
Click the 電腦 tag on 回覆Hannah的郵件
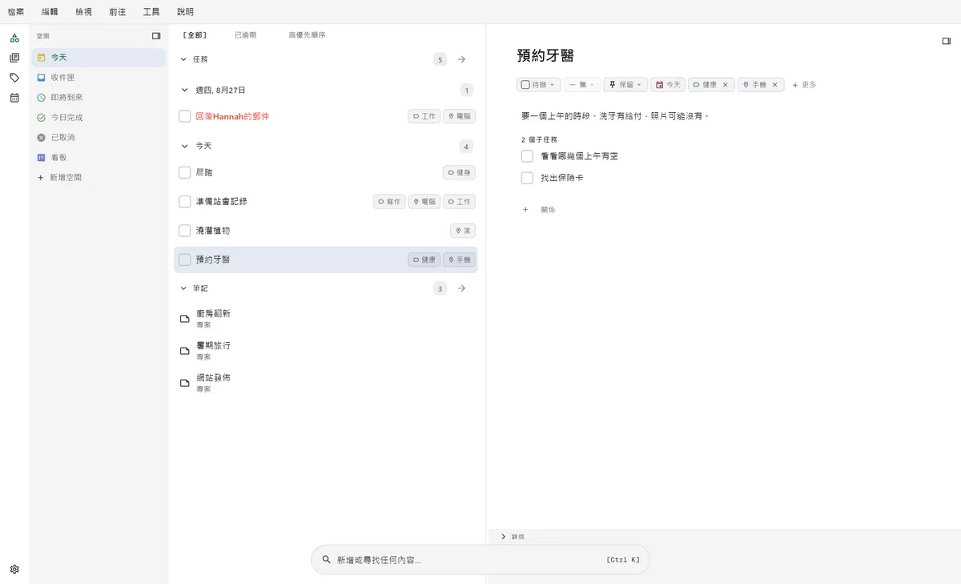pyautogui.click(x=459, y=116)
